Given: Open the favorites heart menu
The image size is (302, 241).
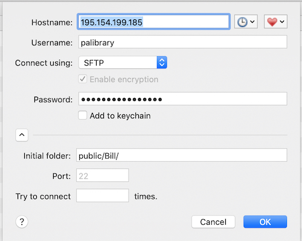Looking at the screenshot, I should tap(275, 22).
